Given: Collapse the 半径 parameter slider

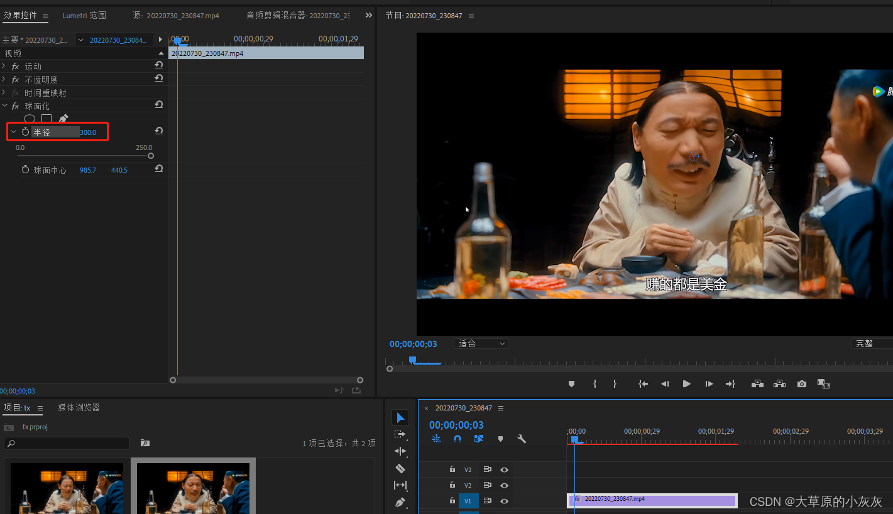Looking at the screenshot, I should (x=13, y=132).
